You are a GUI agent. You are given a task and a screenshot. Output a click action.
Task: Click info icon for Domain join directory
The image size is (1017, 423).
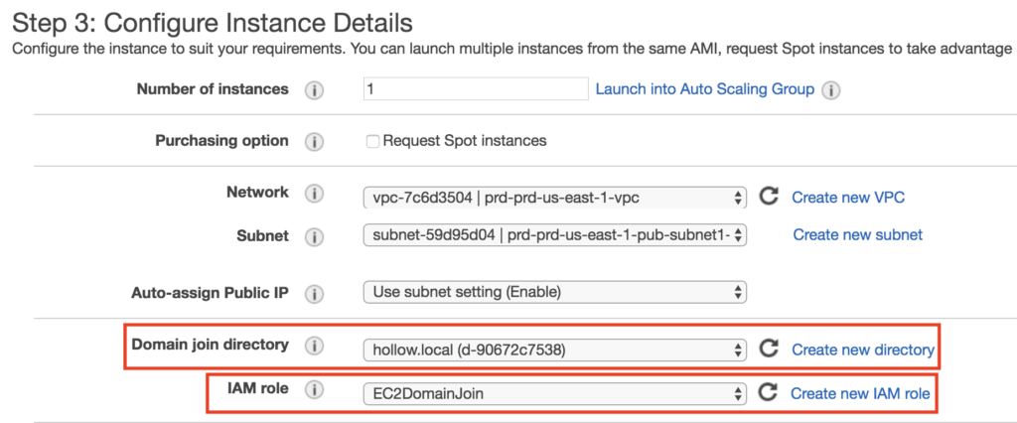click(315, 347)
